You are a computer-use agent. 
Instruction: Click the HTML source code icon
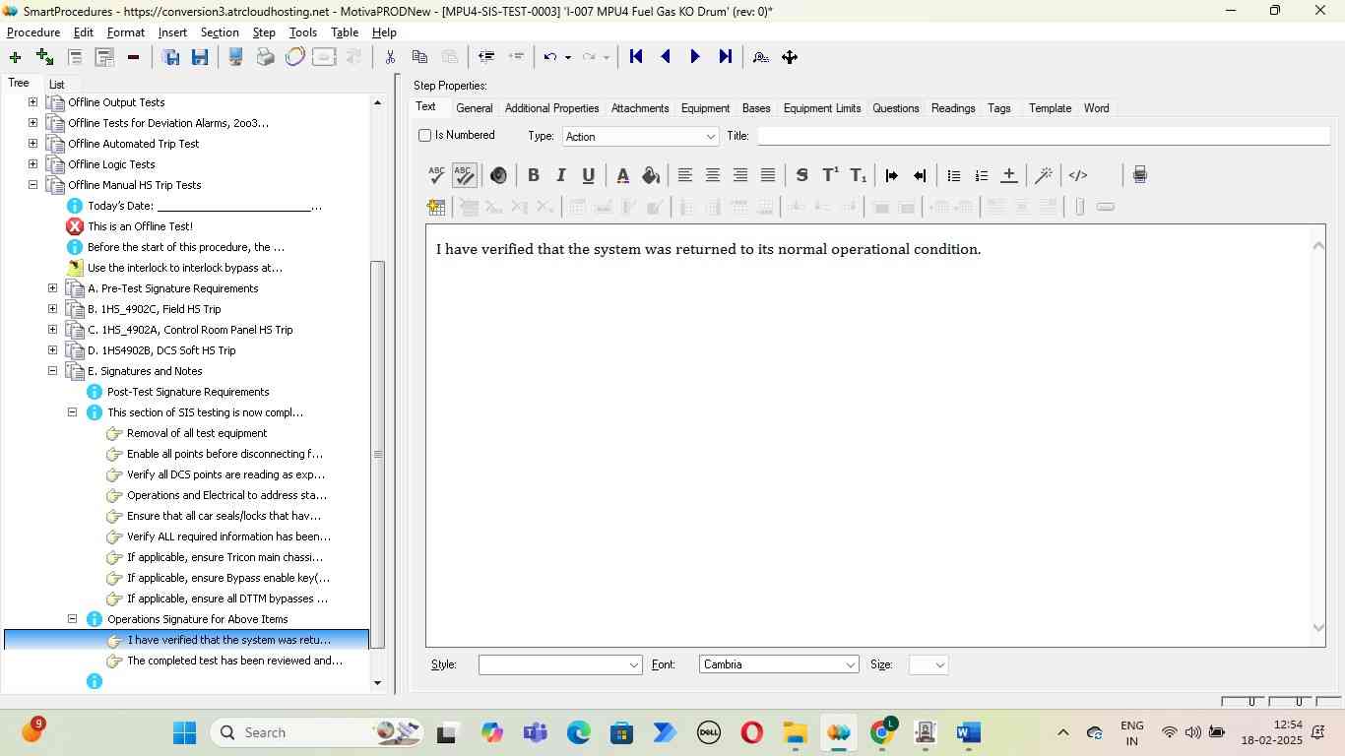point(1078,175)
